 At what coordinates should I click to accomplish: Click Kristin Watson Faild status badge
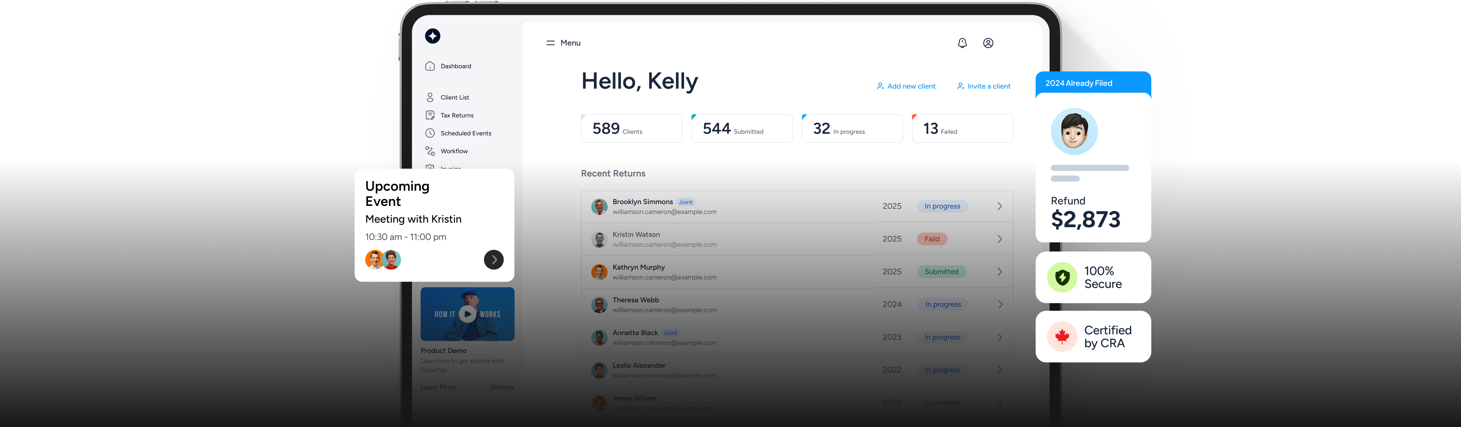point(932,240)
